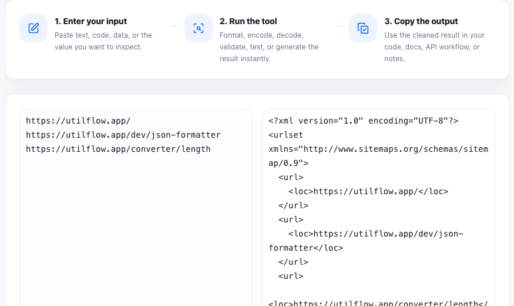The width and height of the screenshot is (514, 306).
Task: Click the "Use the cleaned result" description
Action: coord(434,47)
